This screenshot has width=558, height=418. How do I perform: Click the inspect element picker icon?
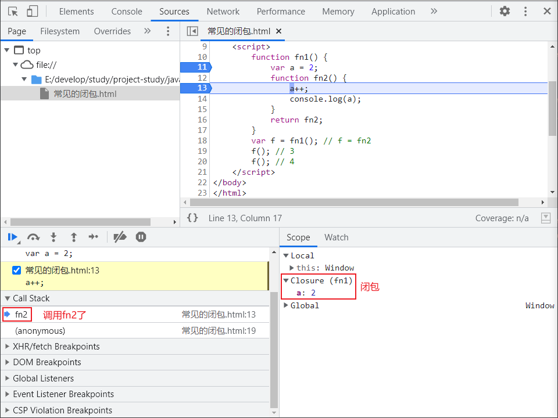click(x=13, y=12)
